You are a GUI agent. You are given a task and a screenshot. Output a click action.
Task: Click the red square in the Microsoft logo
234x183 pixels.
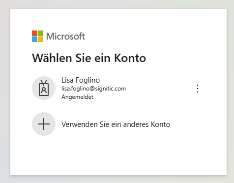[x=34, y=33]
